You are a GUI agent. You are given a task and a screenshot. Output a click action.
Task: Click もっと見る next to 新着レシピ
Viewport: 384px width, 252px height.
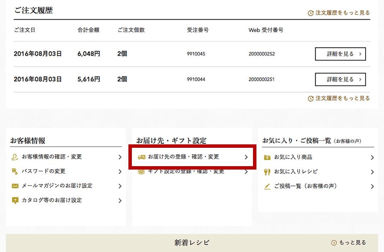pos(349,243)
